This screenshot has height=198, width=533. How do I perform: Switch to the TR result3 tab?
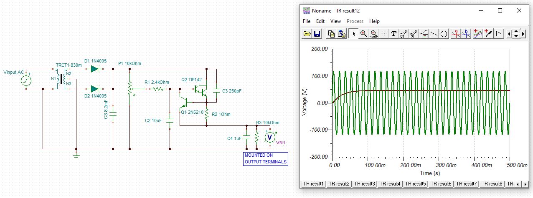point(364,184)
